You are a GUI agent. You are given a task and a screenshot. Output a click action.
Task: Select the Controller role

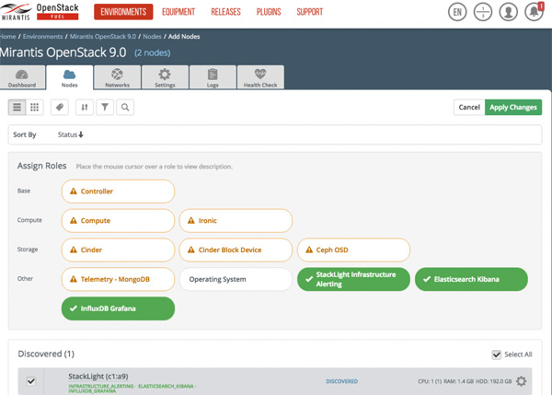118,192
